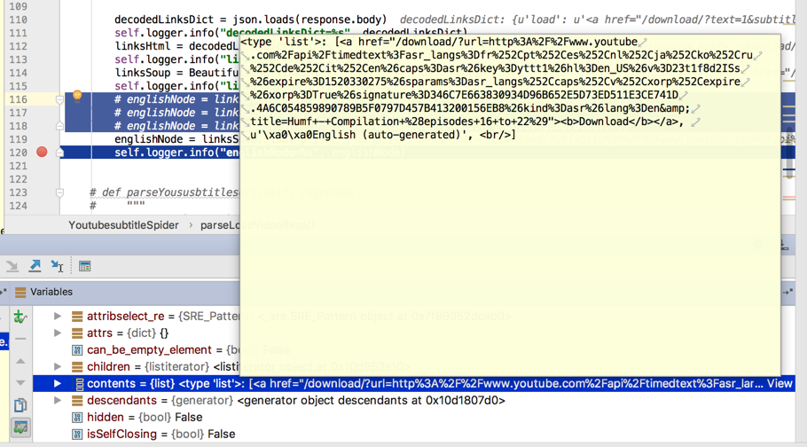Click the Run to Cursor icon
This screenshot has height=447, width=807.
(x=57, y=266)
